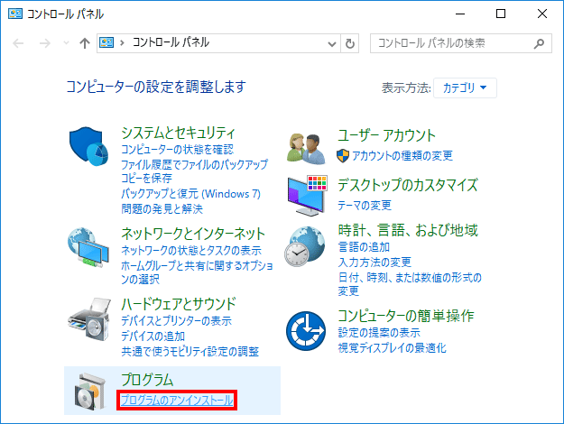Screen dimensions: 564x424
Task: Click the プログラムのアンインストール link
Action: (176, 400)
